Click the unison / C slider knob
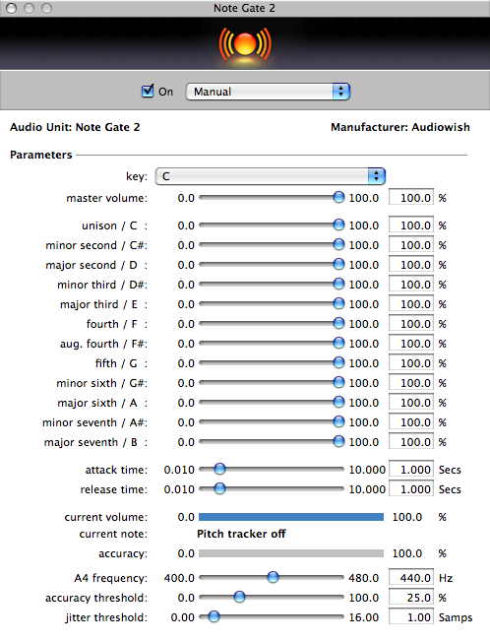The image size is (490, 641). (338, 224)
